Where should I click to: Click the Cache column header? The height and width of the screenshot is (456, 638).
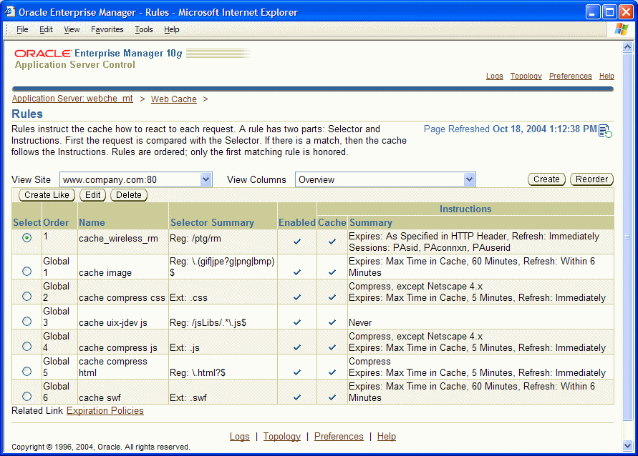332,222
